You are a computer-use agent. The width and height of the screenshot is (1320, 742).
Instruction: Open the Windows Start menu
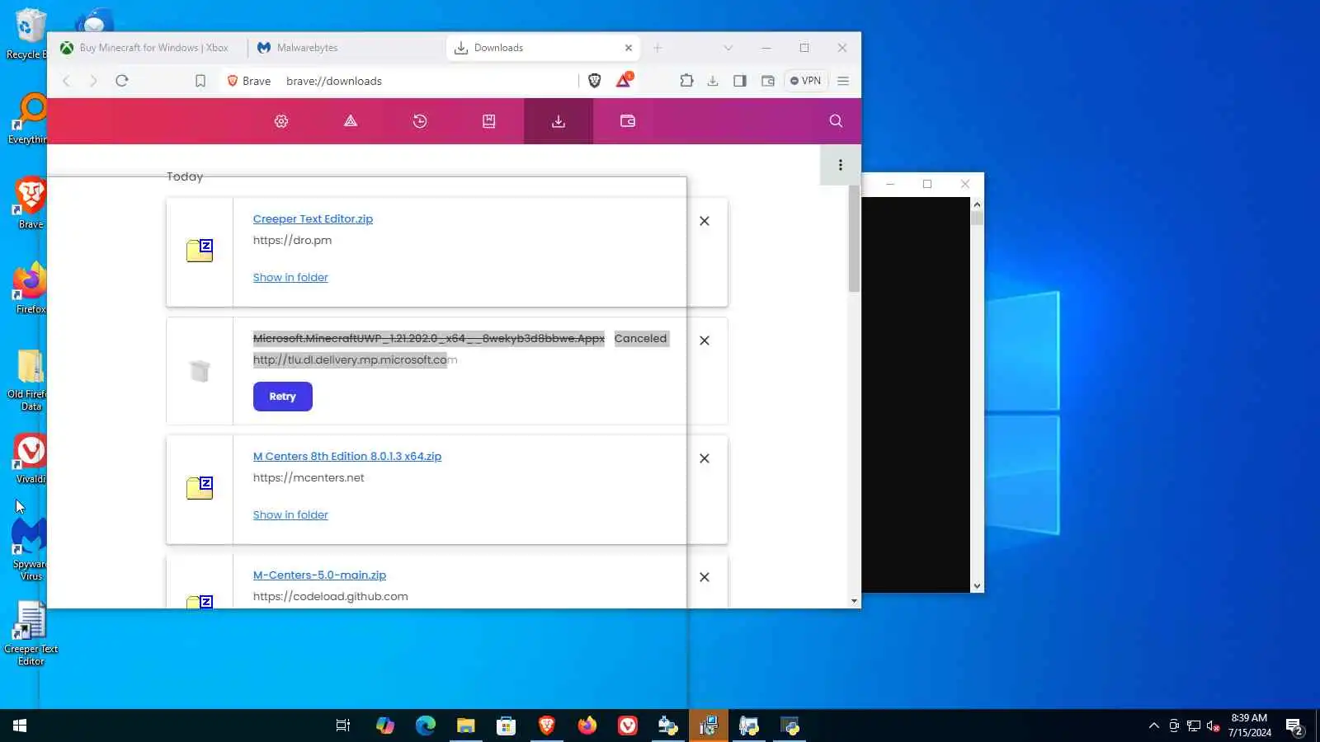click(x=20, y=726)
